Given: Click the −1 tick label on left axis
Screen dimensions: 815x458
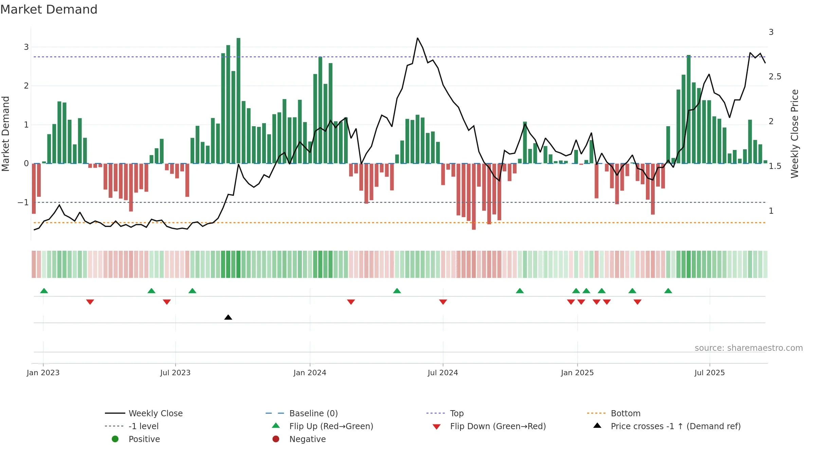Looking at the screenshot, I should [23, 203].
